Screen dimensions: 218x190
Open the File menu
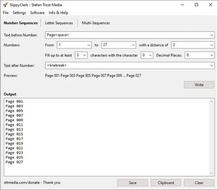pos(6,13)
